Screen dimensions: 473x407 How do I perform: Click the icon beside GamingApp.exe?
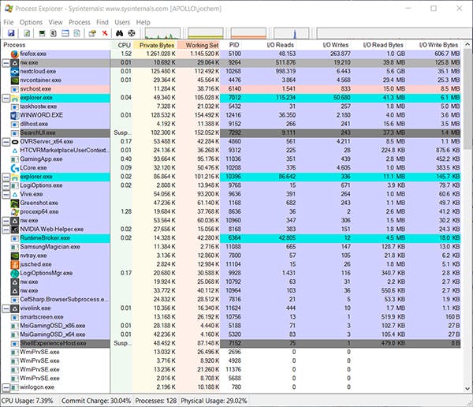point(14,159)
